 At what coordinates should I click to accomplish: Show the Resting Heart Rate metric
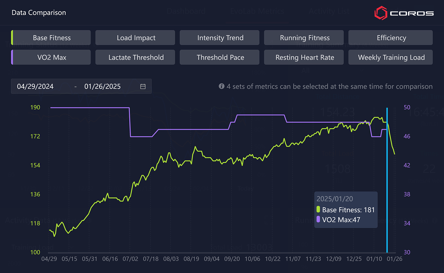305,57
